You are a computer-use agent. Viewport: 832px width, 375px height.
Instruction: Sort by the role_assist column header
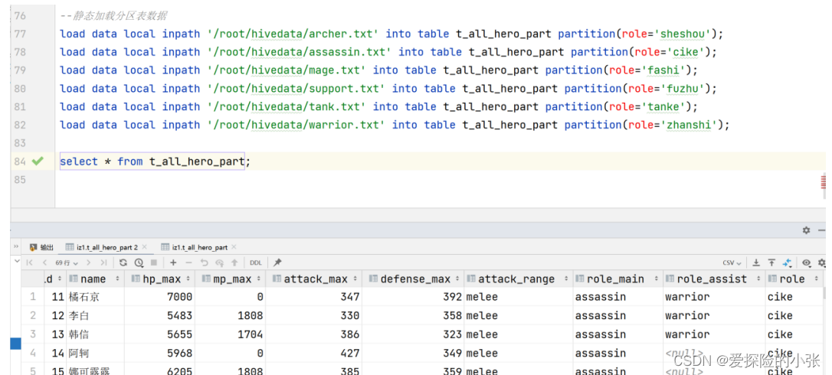pos(714,279)
